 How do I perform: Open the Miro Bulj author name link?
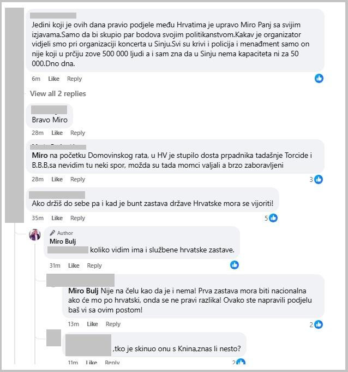pyautogui.click(x=63, y=241)
